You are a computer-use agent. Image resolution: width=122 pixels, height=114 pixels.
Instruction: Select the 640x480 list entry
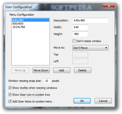[x=31, y=20]
